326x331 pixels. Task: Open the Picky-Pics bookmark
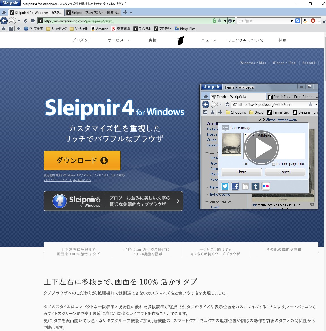[185, 29]
